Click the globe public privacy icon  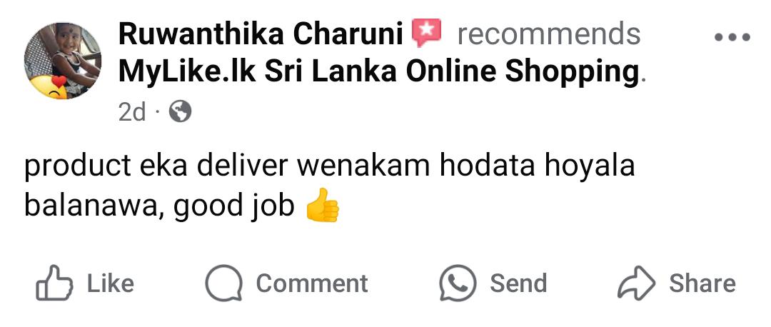coord(180,113)
